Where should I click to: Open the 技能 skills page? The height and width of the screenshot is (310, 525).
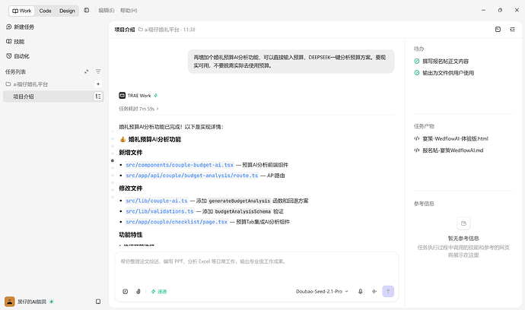click(x=15, y=42)
